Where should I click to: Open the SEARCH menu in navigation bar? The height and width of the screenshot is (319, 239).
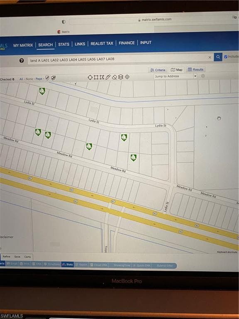(x=46, y=45)
